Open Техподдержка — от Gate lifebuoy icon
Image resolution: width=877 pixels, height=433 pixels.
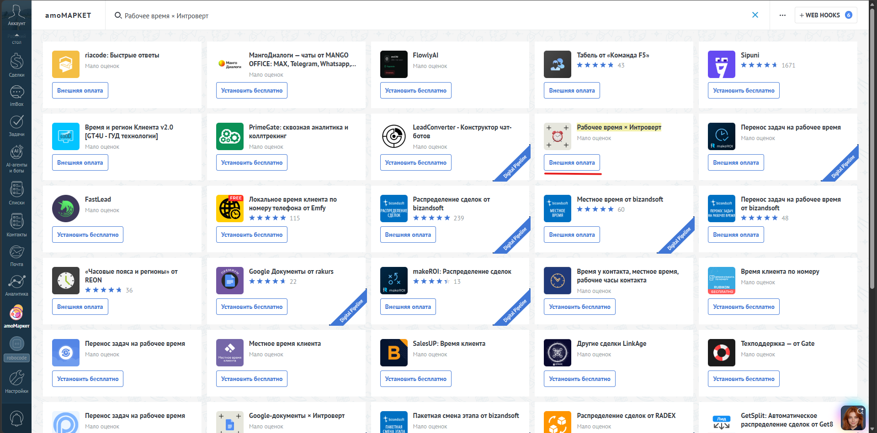pos(721,353)
